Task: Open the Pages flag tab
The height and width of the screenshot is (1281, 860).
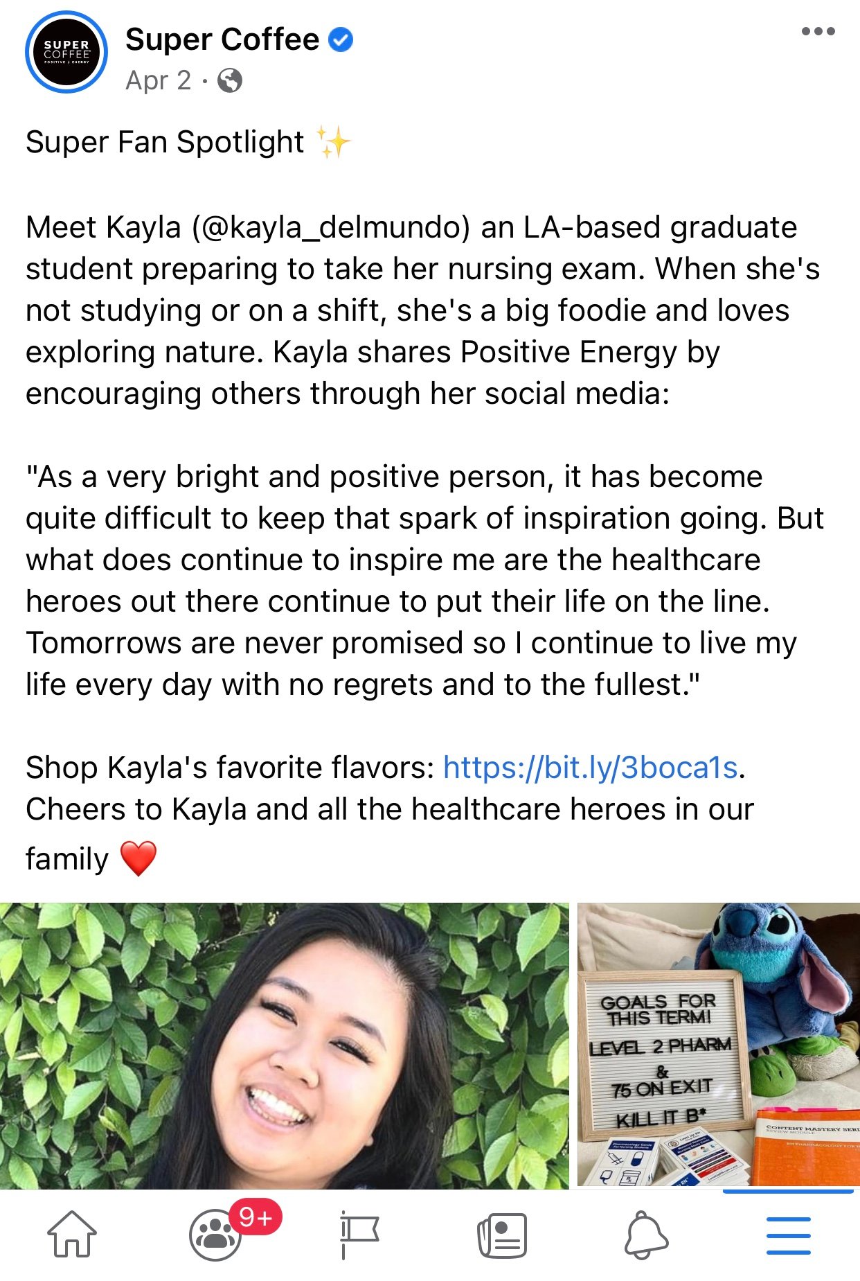Action: coord(359,1235)
